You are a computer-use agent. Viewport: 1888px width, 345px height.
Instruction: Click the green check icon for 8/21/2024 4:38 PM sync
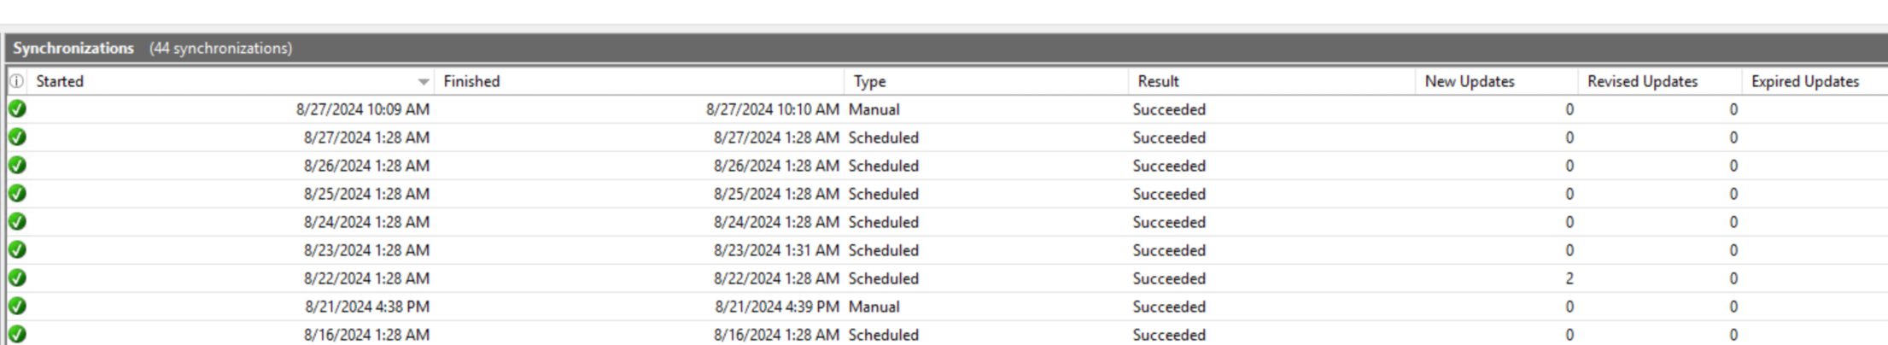coord(17,307)
